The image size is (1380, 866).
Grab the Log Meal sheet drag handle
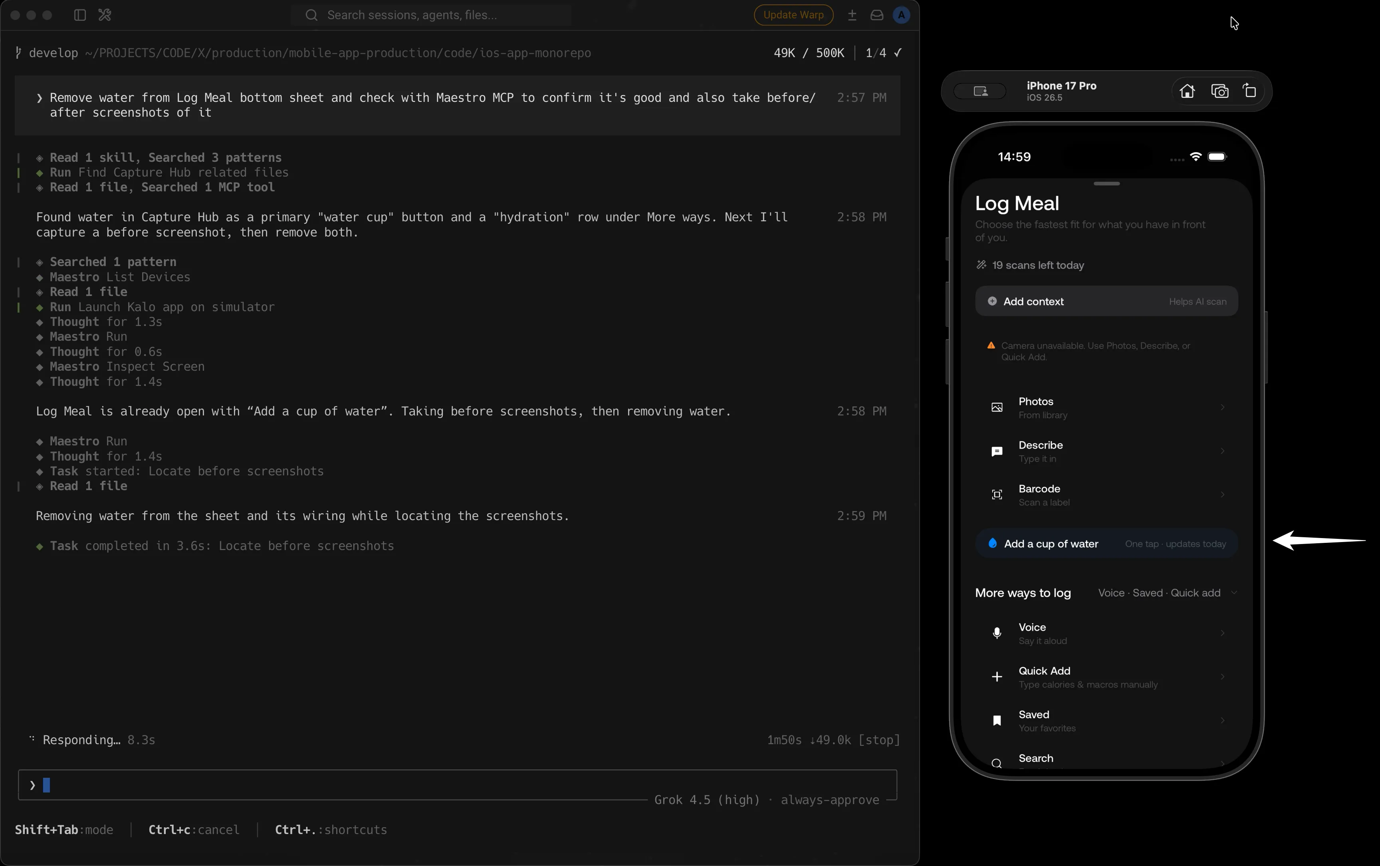1106,184
